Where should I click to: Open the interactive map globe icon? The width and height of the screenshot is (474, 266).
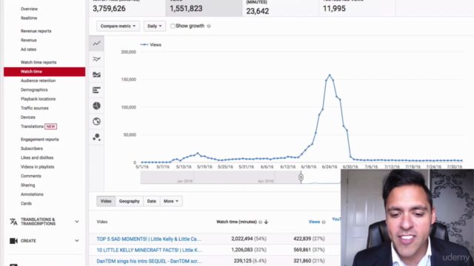(x=97, y=121)
